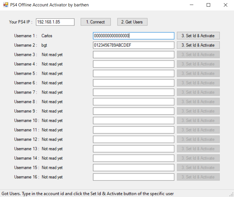This screenshot has height=197, width=234.
Task: Click the resize grip in the status bar
Action: [x=231, y=194]
